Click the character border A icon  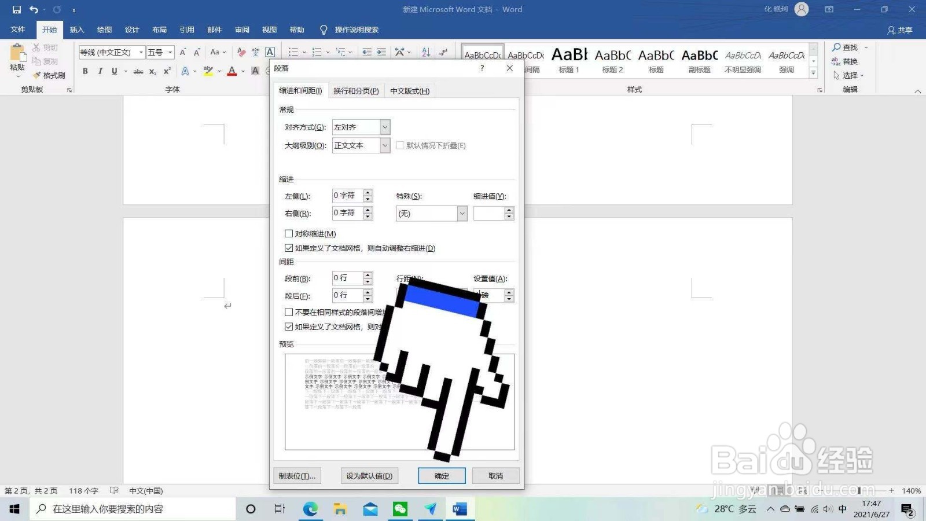(270, 52)
